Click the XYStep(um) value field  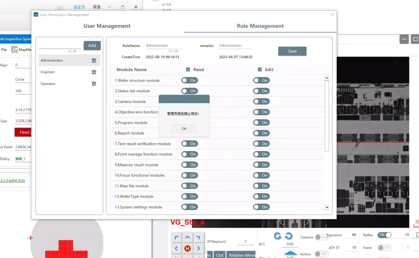point(245,241)
